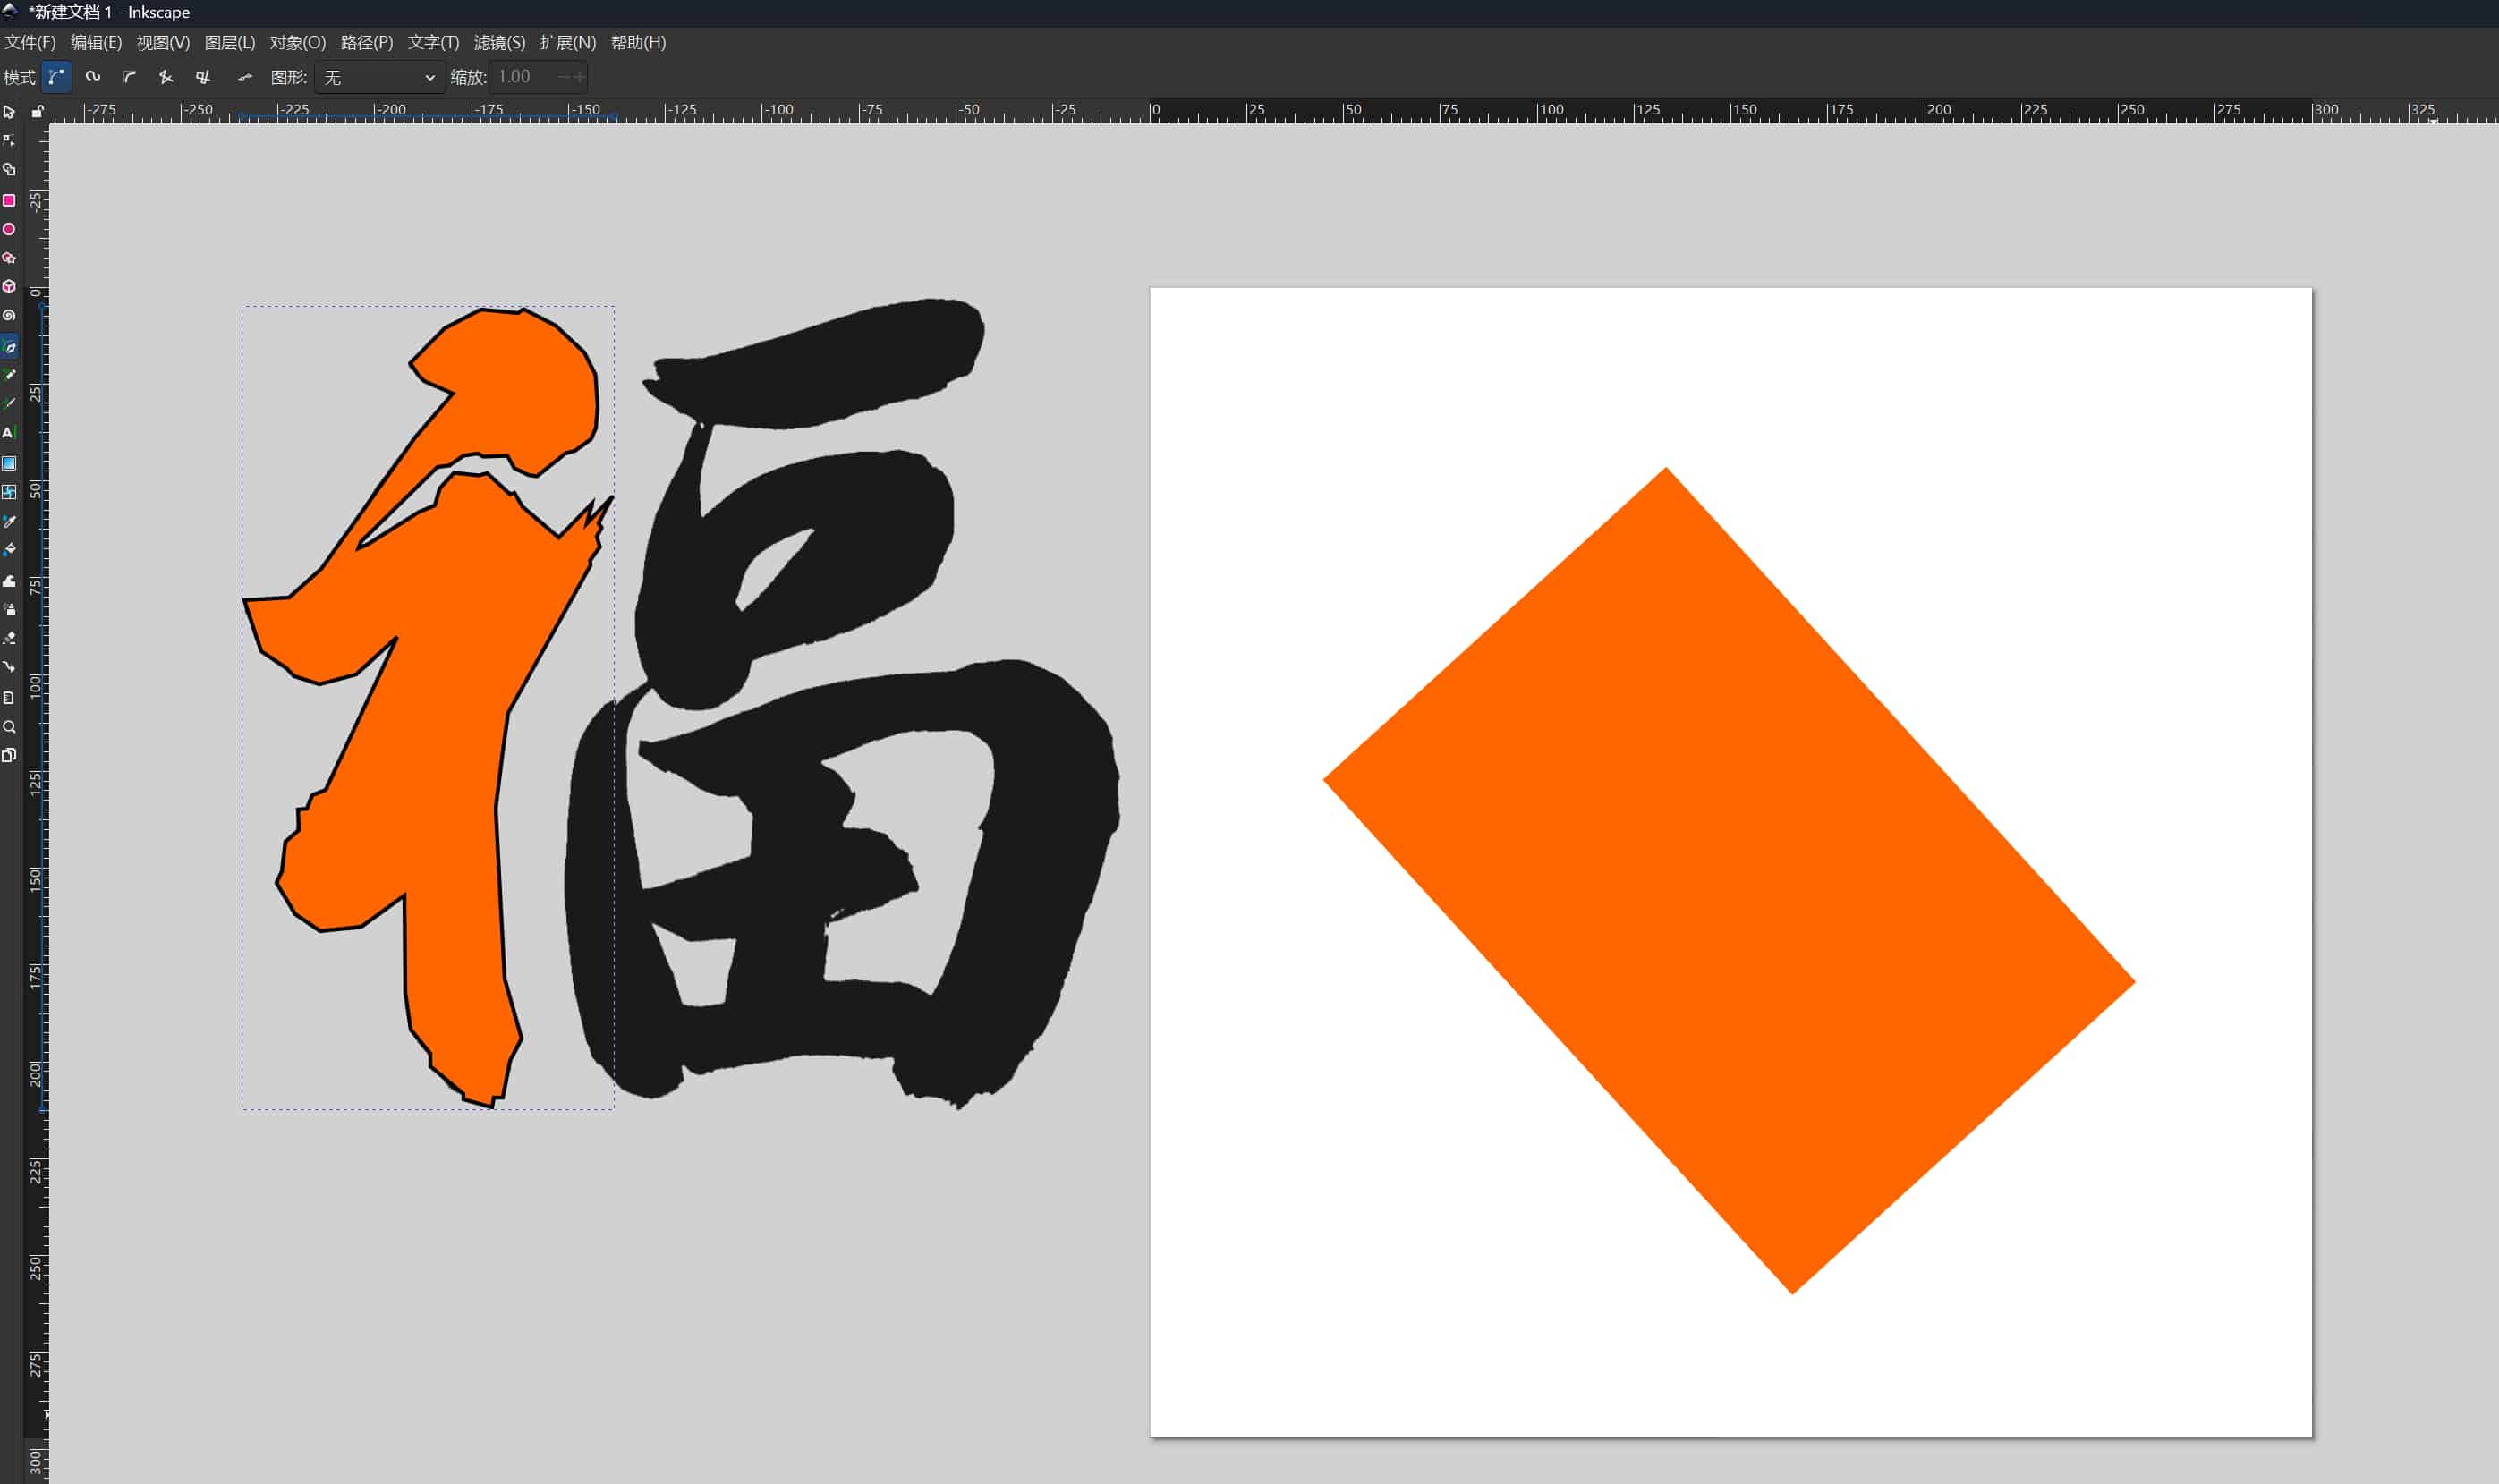Open the 滤镜(S) menu
The image size is (2499, 1484).
pos(499,42)
